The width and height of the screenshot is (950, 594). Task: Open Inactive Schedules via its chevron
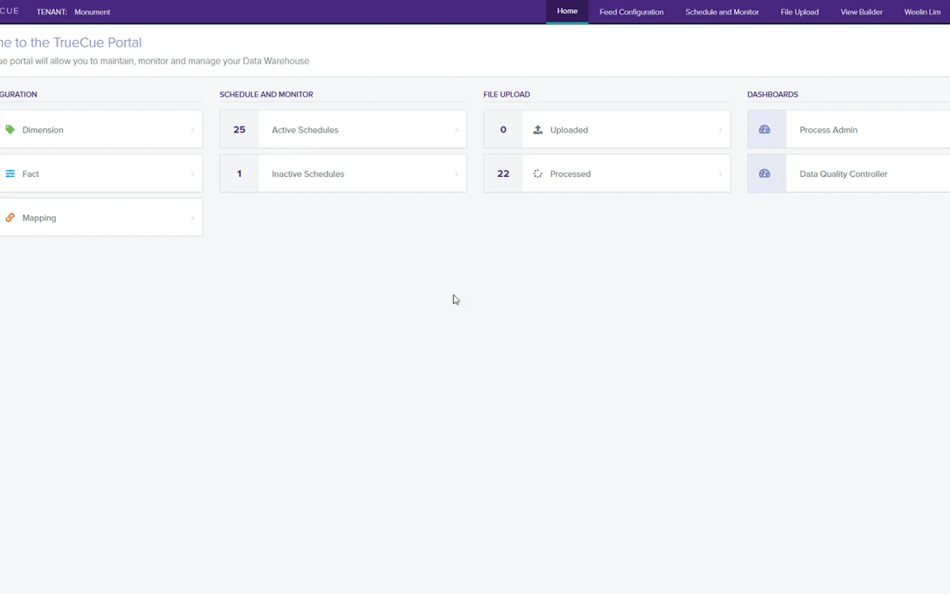point(457,174)
